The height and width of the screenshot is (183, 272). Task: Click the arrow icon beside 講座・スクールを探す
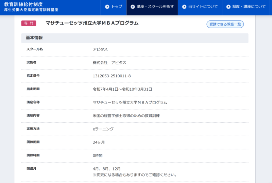pyautogui.click(x=133, y=7)
